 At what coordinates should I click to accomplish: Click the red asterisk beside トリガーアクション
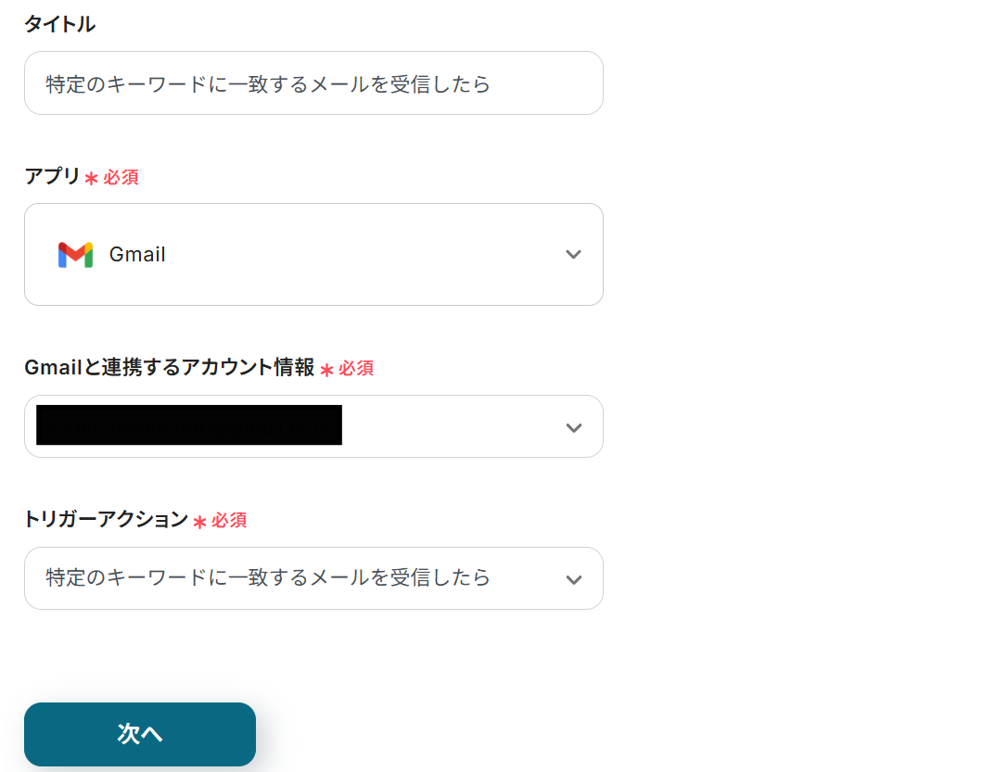199,522
